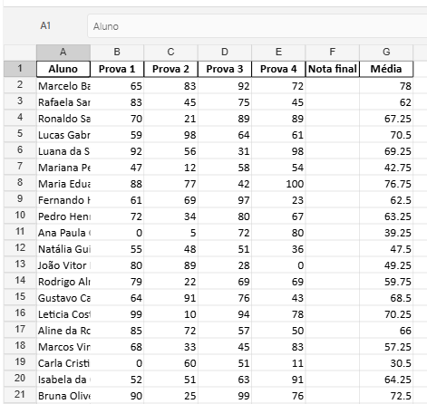Select Ana Paula's Prova 1 value 0

(x=117, y=233)
